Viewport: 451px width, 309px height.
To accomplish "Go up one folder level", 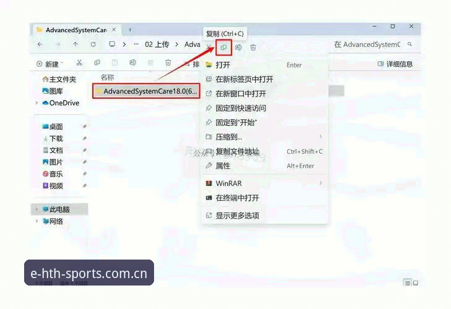I will [75, 44].
